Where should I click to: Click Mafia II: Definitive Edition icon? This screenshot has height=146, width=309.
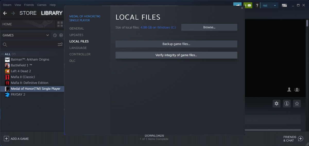(7, 83)
